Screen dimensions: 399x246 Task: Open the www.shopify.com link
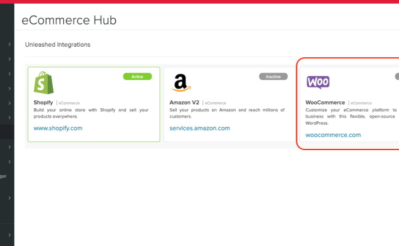coord(58,128)
